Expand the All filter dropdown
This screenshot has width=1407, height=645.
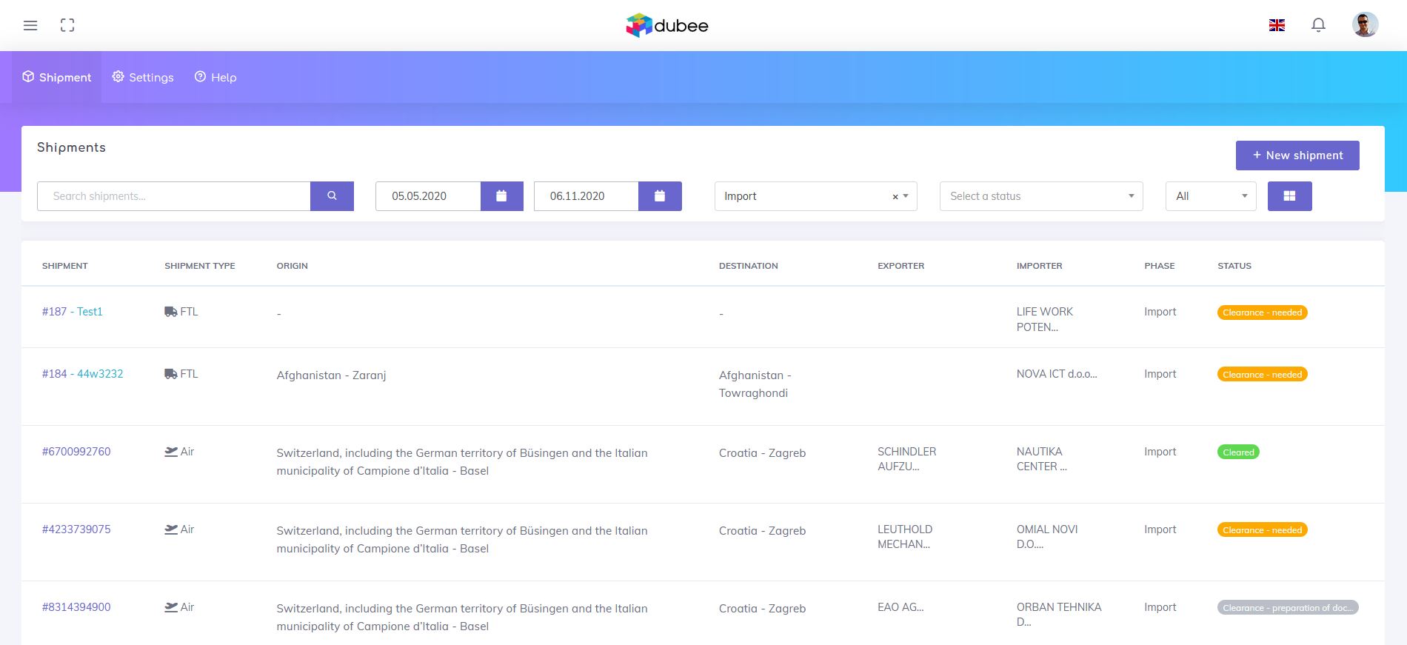pyautogui.click(x=1210, y=196)
